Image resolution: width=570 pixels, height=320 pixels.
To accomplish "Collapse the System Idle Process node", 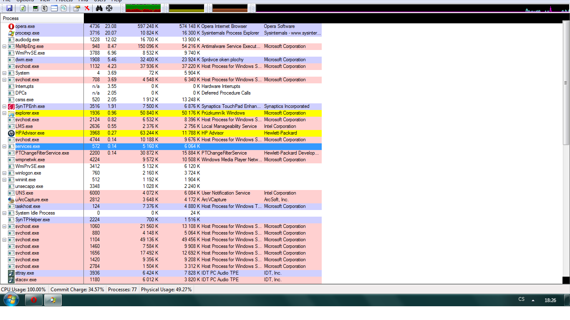I will (x=5, y=213).
